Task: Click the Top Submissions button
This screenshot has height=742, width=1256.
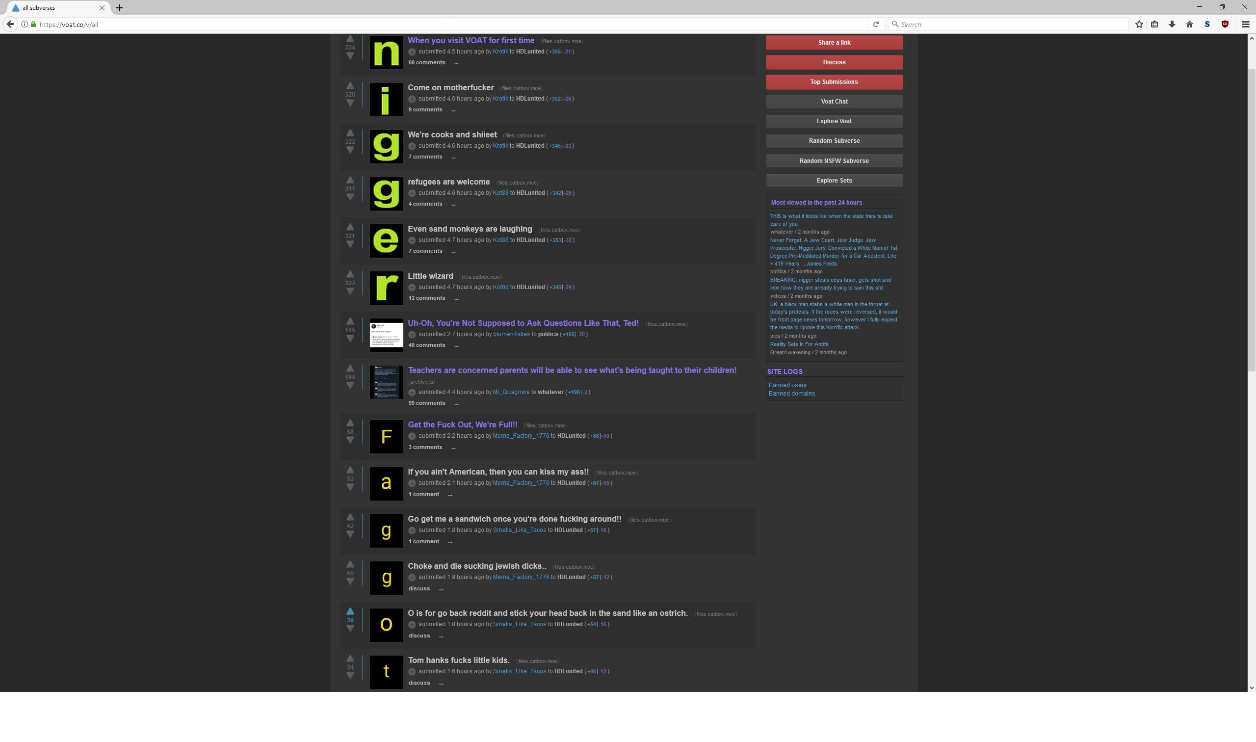Action: pyautogui.click(x=834, y=81)
